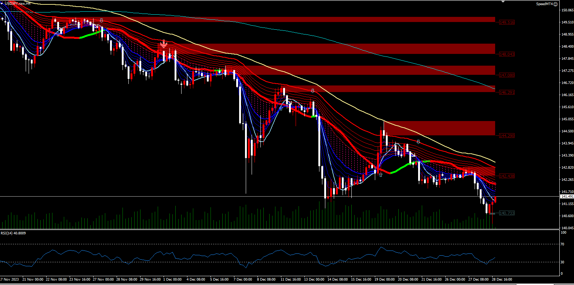This screenshot has height=285, width=574.
Task: Click the 7 Dec 00:00 date label
Action: pyautogui.click(x=243, y=279)
